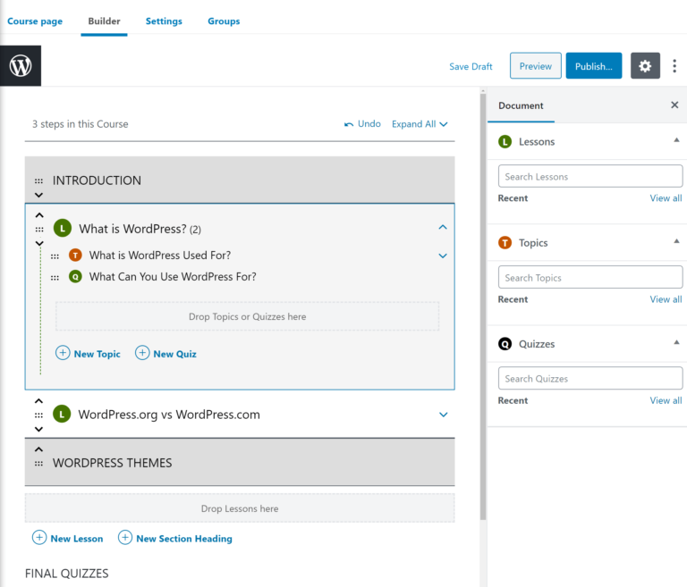Screen dimensions: 687x587
Task: Open the settings gear icon
Action: tap(645, 66)
